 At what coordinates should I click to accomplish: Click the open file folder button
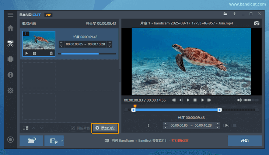pos(31,141)
